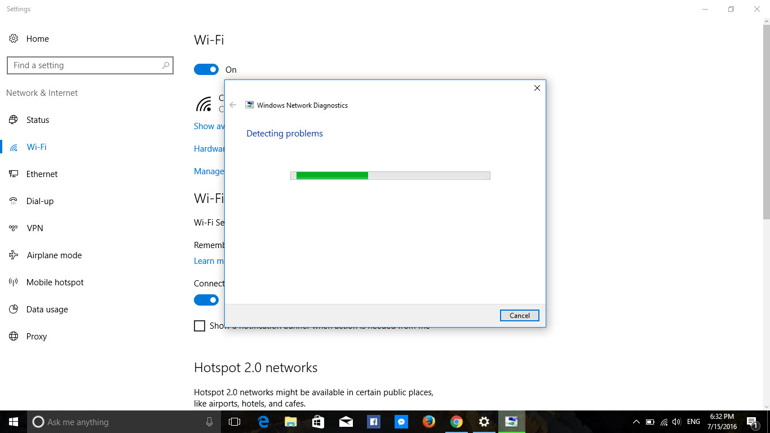
Task: Select the Mobile hotspot sidebar icon
Action: (x=13, y=282)
